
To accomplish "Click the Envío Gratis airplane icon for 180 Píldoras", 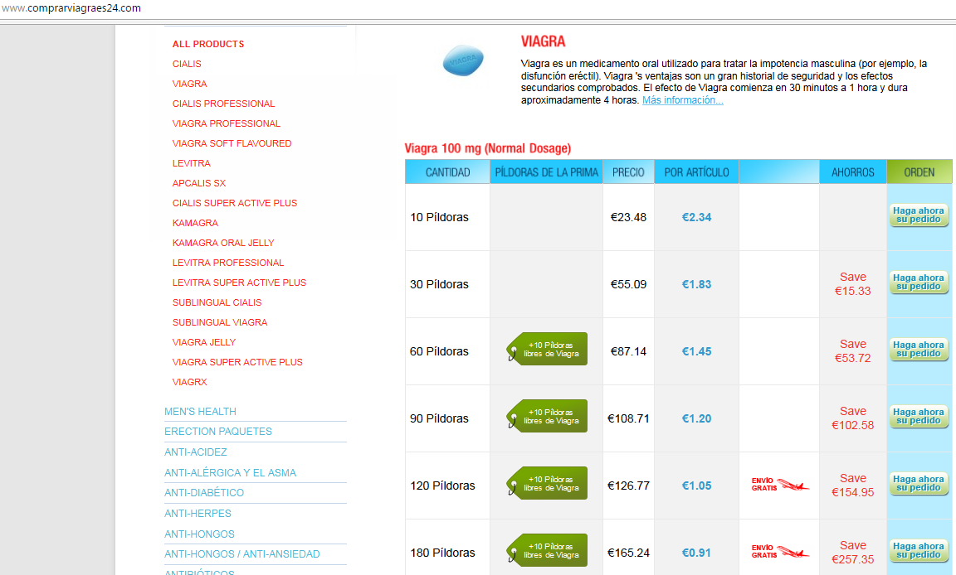I will pos(780,552).
